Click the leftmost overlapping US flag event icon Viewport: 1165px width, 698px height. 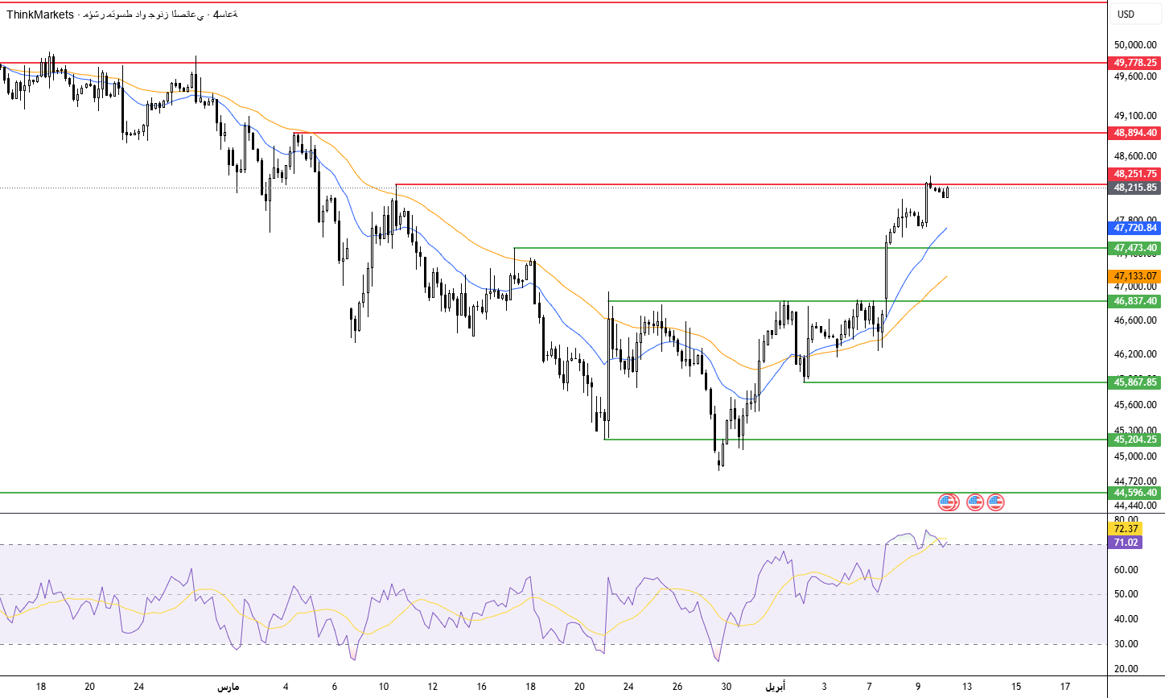pyautogui.click(x=948, y=502)
